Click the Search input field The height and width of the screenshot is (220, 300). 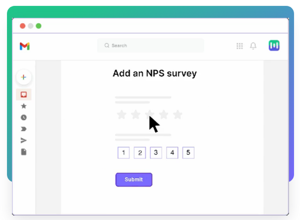coord(151,45)
